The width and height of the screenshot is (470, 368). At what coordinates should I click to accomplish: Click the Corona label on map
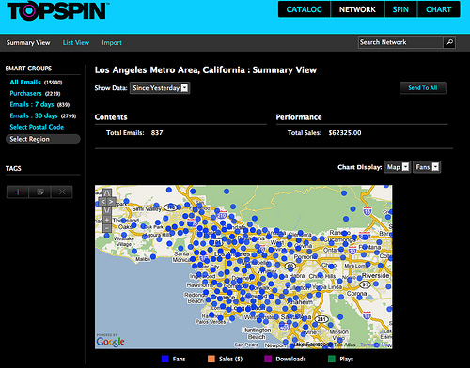tap(356, 294)
